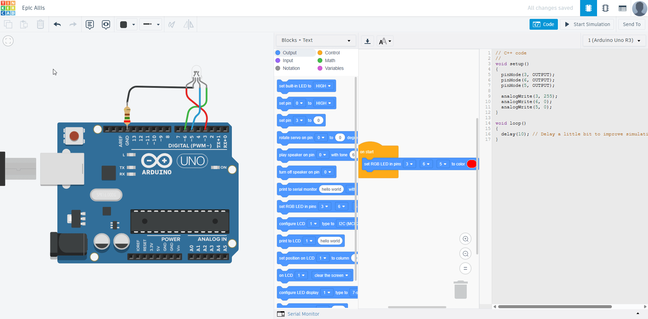Click the Code button
This screenshot has height=319, width=648.
coord(544,24)
